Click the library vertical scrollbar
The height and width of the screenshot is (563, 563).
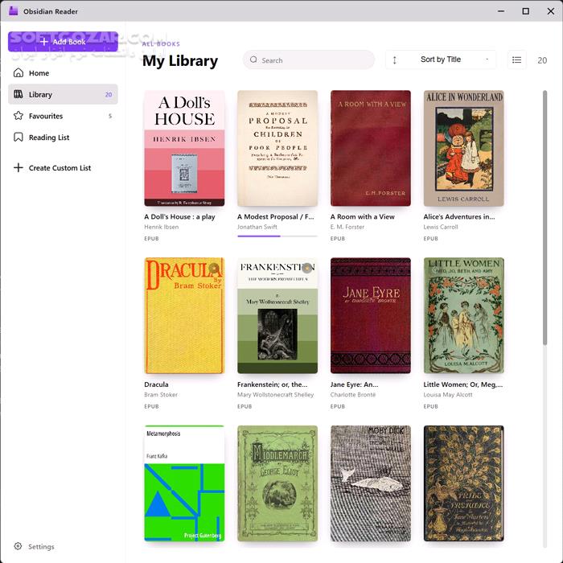point(545,218)
